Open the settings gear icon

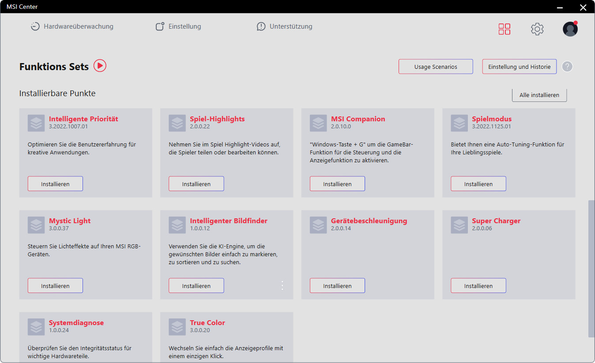coord(537,29)
